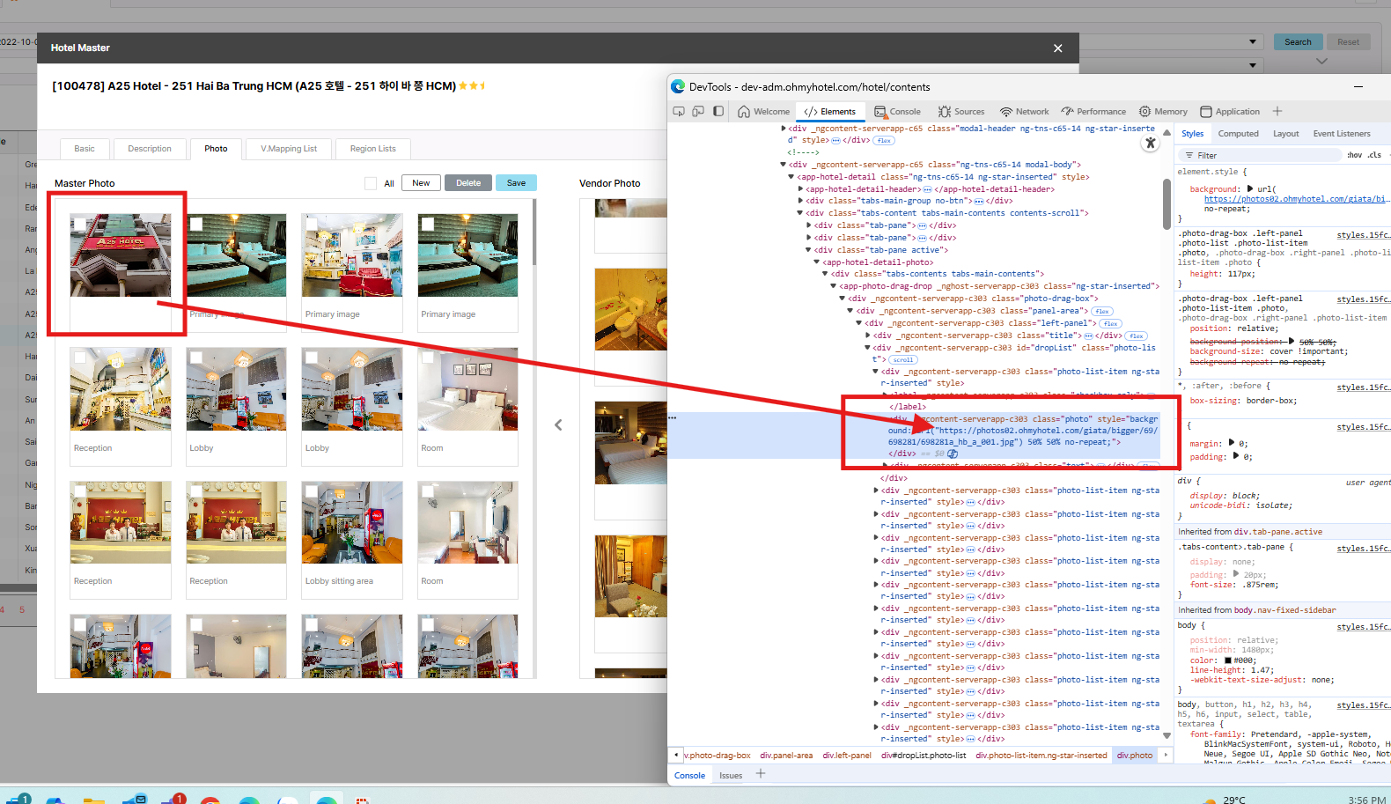Image resolution: width=1391 pixels, height=804 pixels.
Task: Check the first Lobby photo checkbox
Action: (196, 358)
